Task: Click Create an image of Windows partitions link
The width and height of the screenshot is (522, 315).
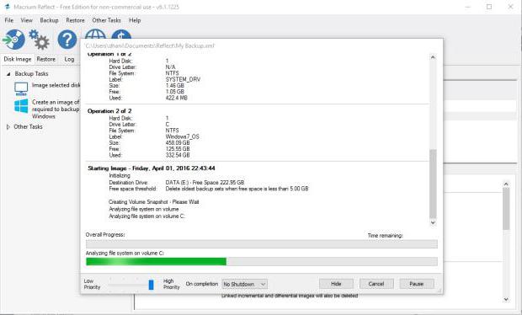Action: (x=56, y=109)
